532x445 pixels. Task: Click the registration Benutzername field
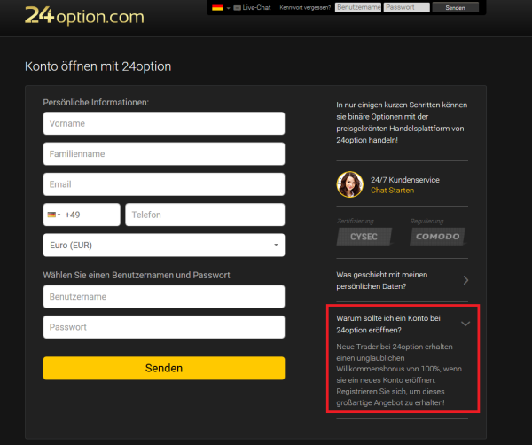[164, 297]
